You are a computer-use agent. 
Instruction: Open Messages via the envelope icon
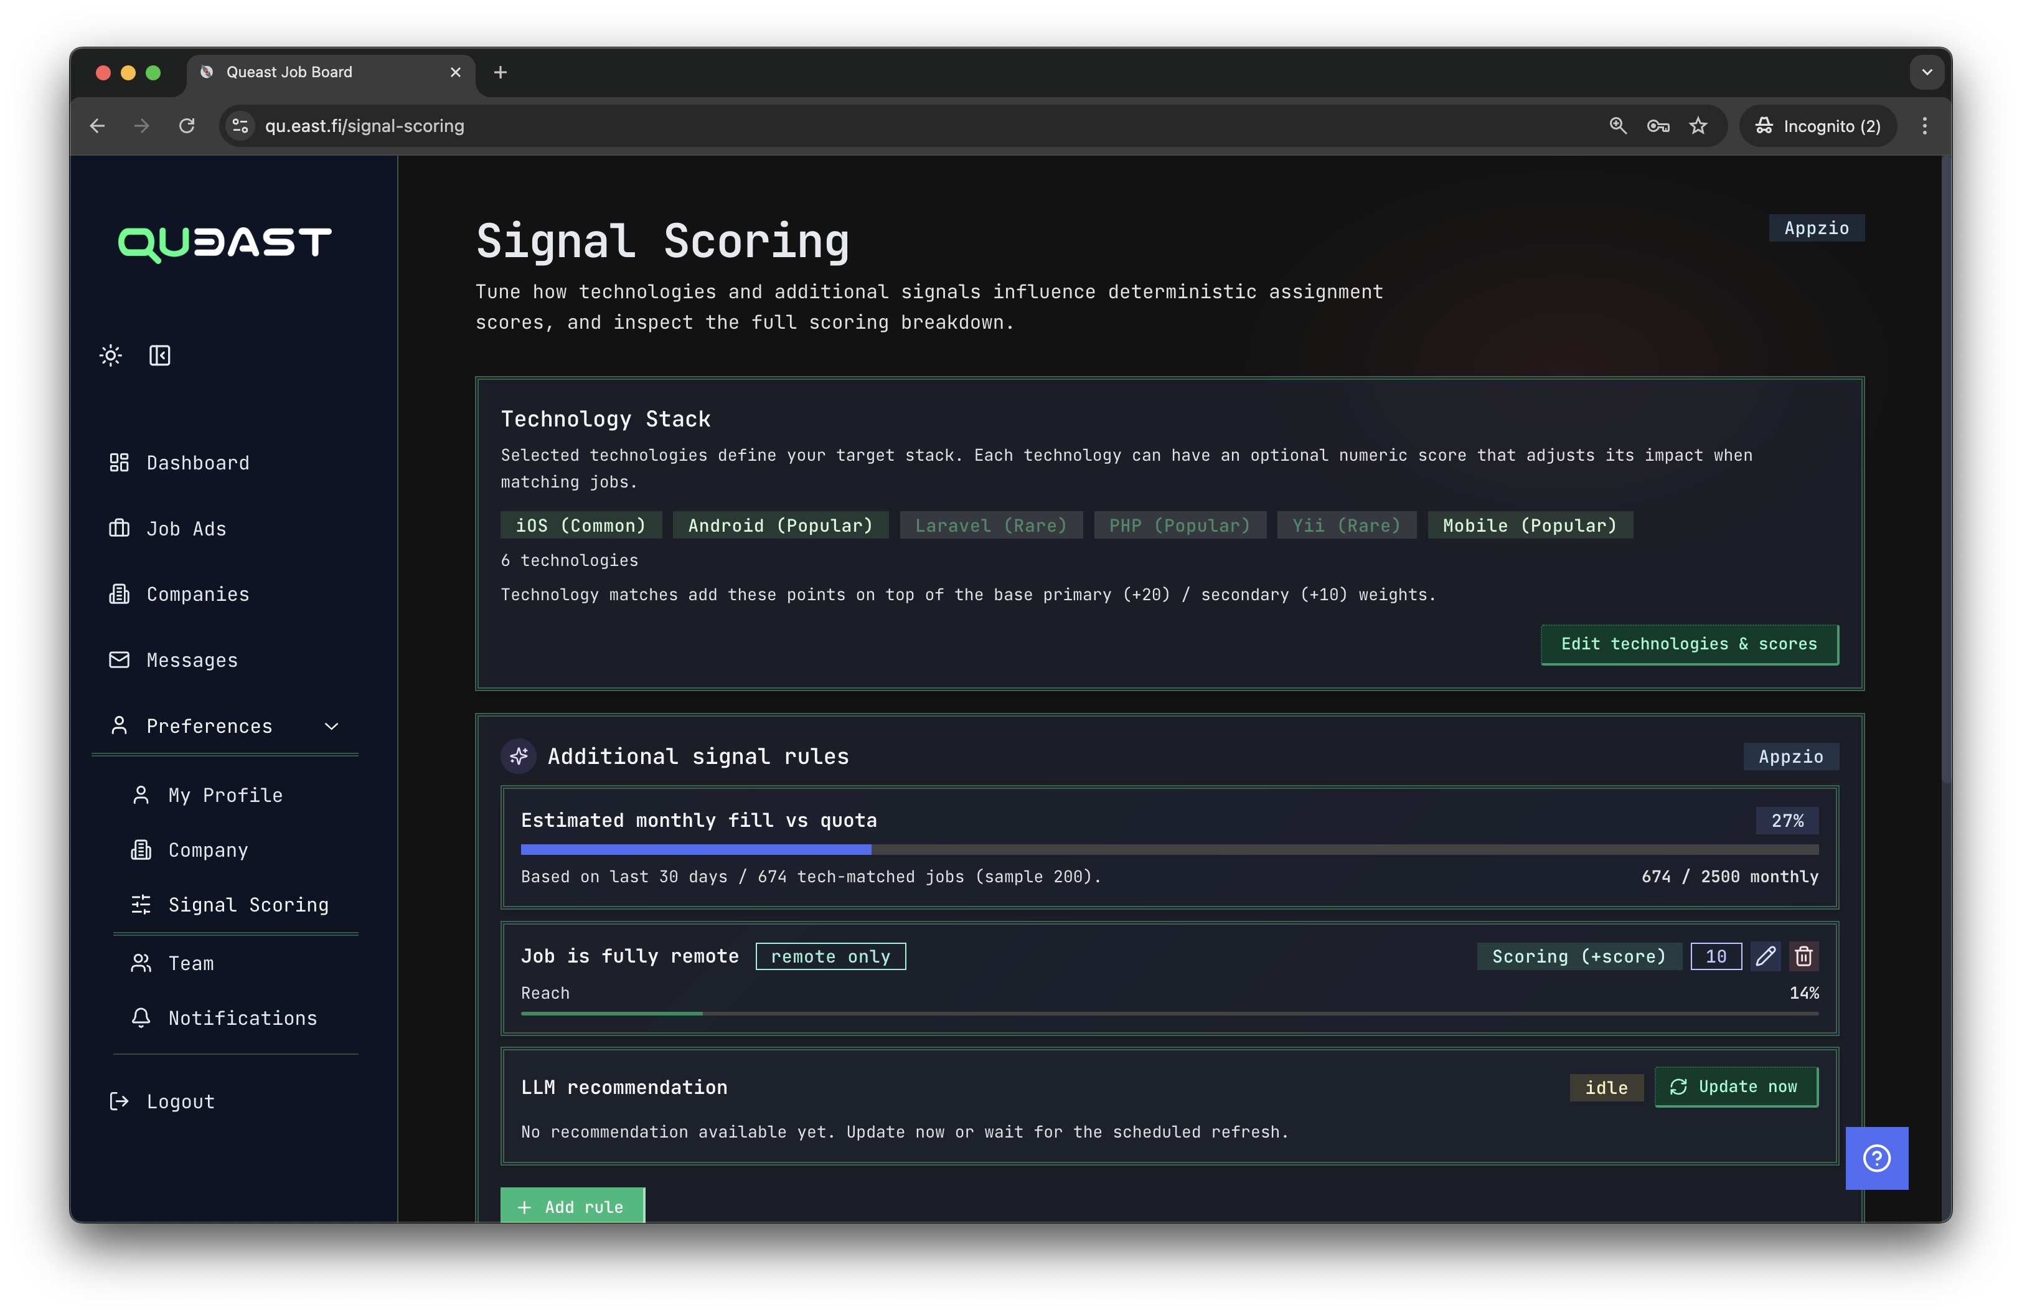tap(119, 660)
